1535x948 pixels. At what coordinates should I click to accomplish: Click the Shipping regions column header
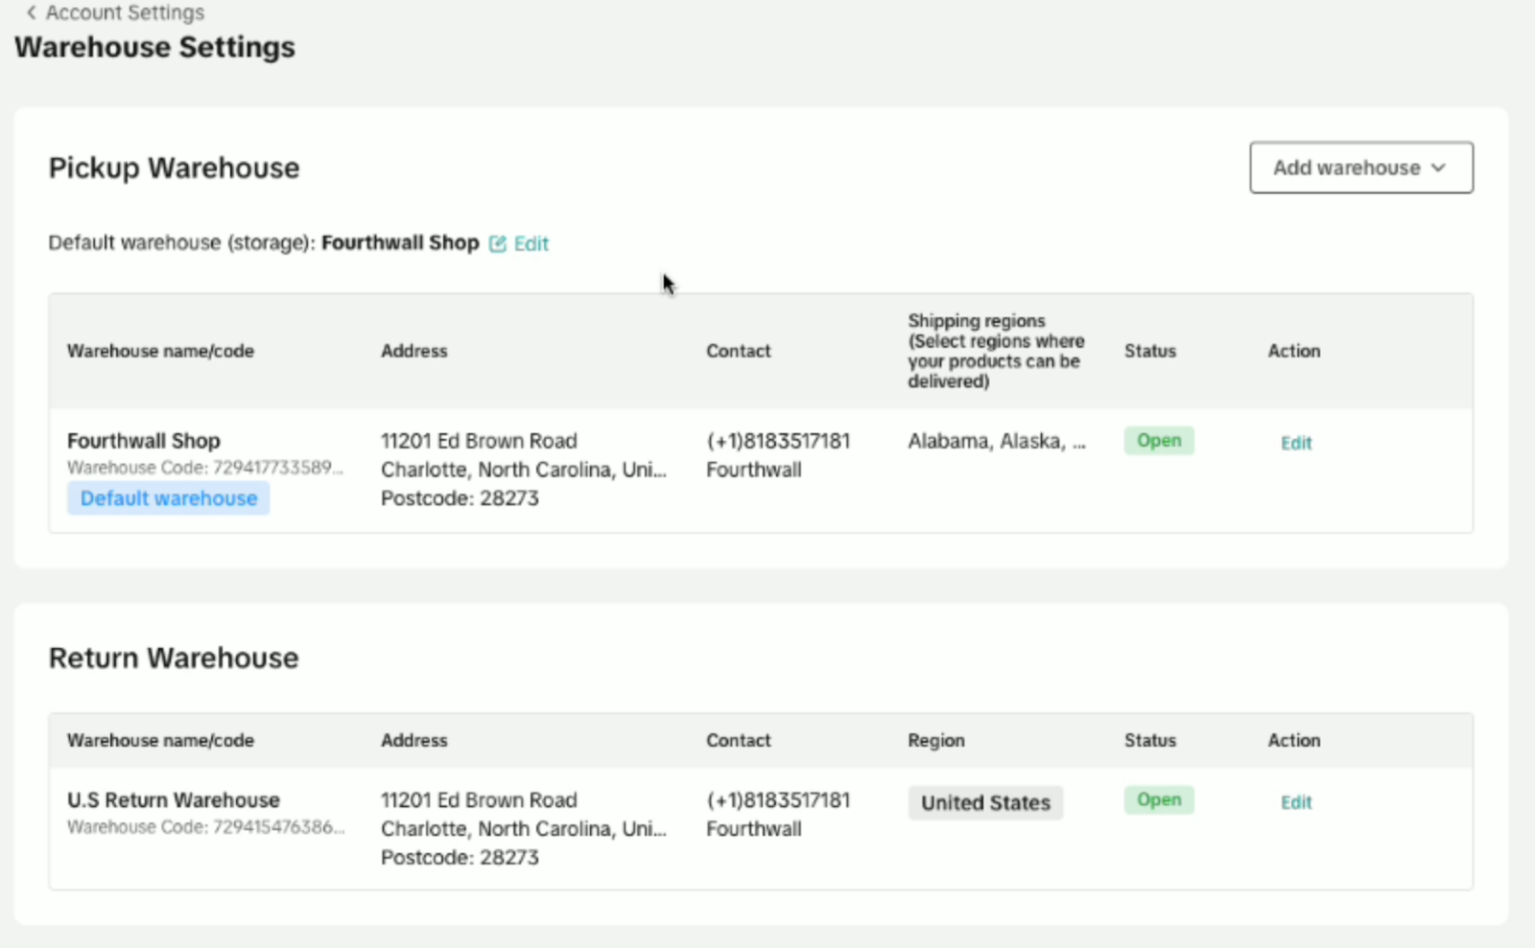click(996, 351)
